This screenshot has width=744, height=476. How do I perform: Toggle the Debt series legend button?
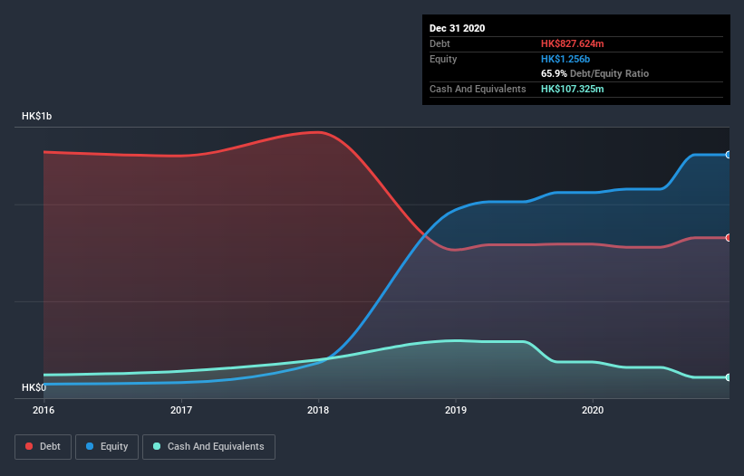[x=43, y=447]
